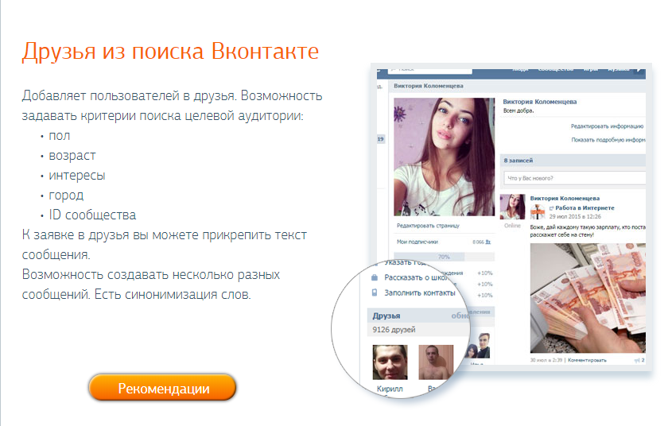Focus the Что у Вас нового? input field
This screenshot has width=668, height=426.
pos(574,178)
